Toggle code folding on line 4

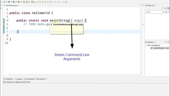point(9,20)
